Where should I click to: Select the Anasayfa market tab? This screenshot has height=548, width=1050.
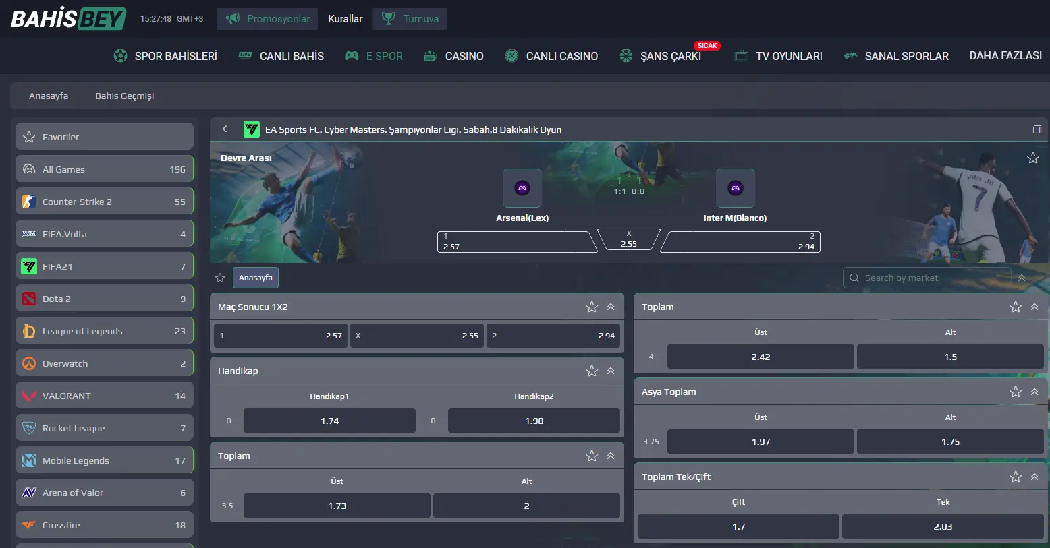(x=256, y=278)
